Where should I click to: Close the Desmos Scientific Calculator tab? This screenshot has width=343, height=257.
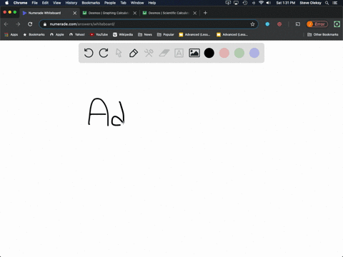pos(195,13)
